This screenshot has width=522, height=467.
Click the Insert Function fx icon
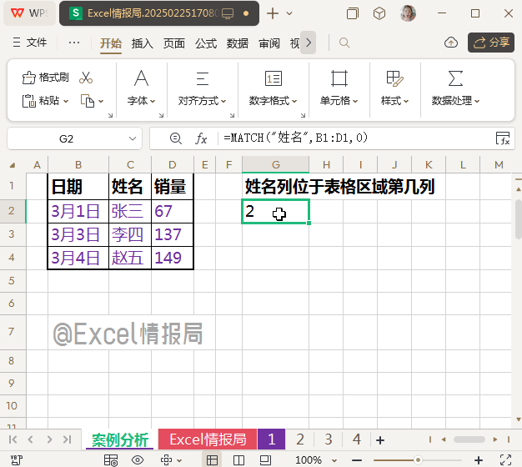[x=201, y=138]
